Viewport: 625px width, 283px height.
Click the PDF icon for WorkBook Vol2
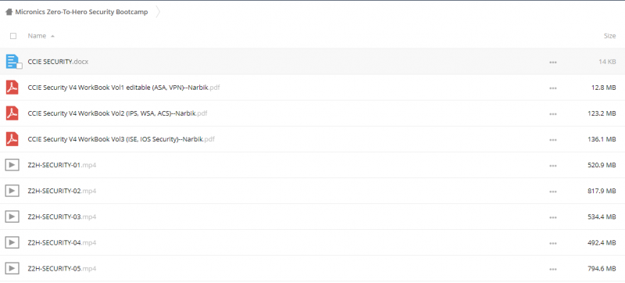[x=12, y=113]
